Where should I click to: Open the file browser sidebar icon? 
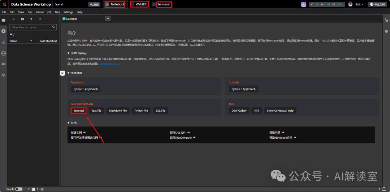point(4,20)
